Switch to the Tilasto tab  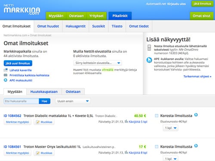pyautogui.click(x=117, y=26)
